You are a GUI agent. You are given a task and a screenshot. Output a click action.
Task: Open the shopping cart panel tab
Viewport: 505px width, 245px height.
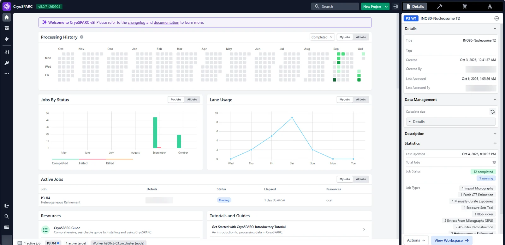point(465,6)
